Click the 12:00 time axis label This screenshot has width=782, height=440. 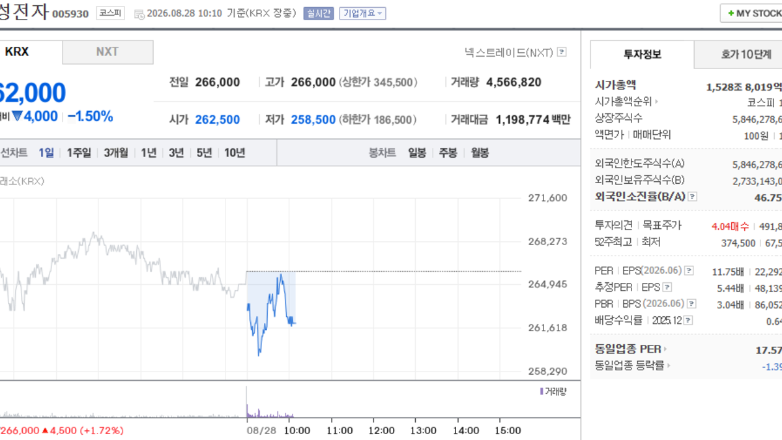click(381, 430)
